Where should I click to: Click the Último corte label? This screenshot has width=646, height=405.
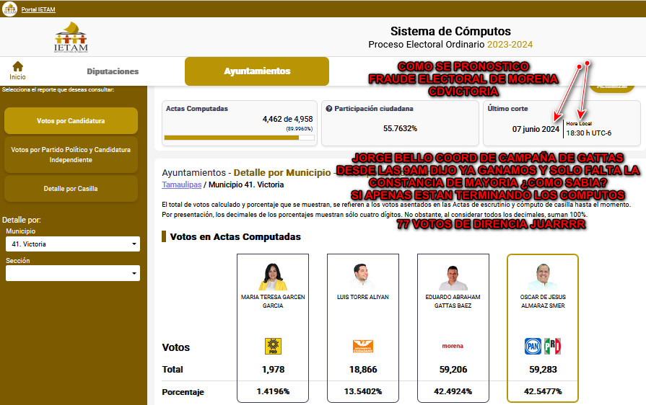click(x=507, y=109)
